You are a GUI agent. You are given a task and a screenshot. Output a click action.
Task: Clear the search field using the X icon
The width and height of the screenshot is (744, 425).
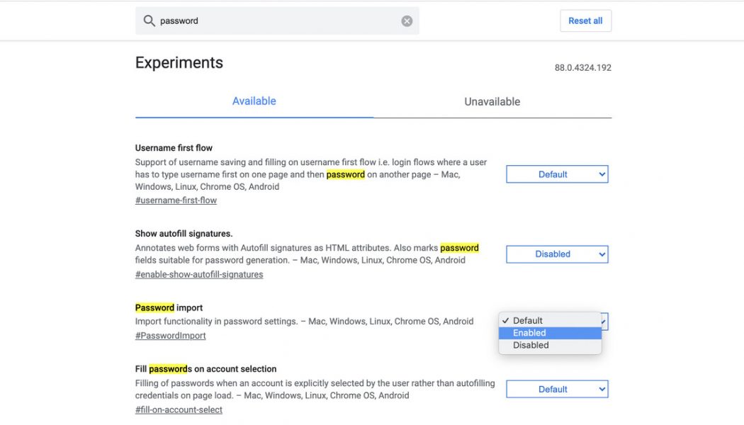pos(406,21)
